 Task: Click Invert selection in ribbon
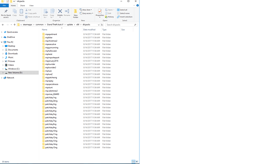coord(125,17)
